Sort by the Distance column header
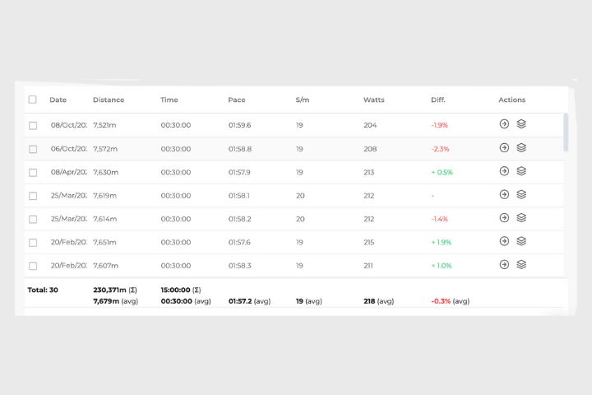 (109, 100)
